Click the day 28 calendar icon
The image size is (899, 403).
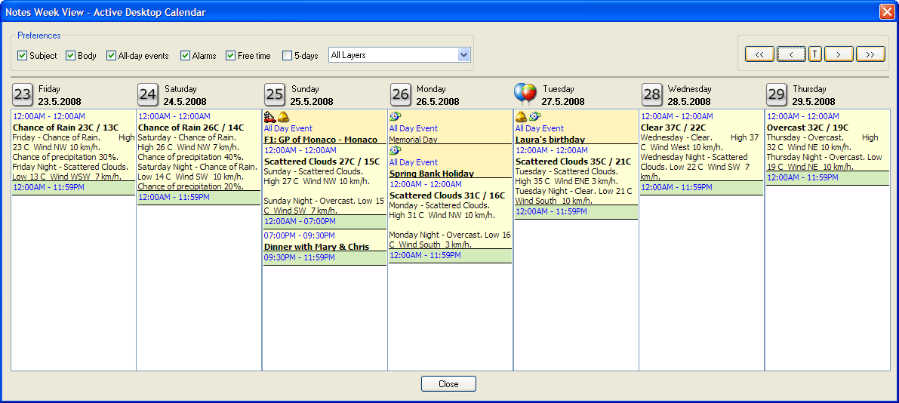point(651,94)
